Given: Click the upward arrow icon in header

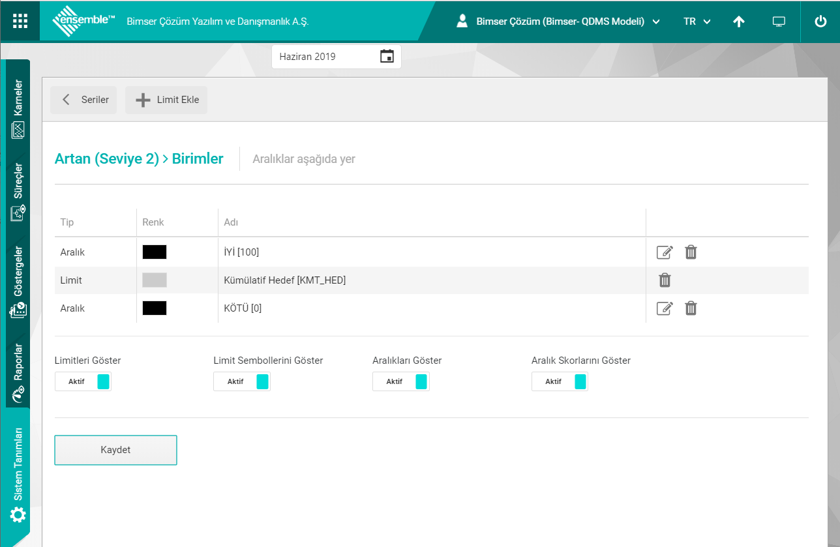Looking at the screenshot, I should pyautogui.click(x=739, y=22).
